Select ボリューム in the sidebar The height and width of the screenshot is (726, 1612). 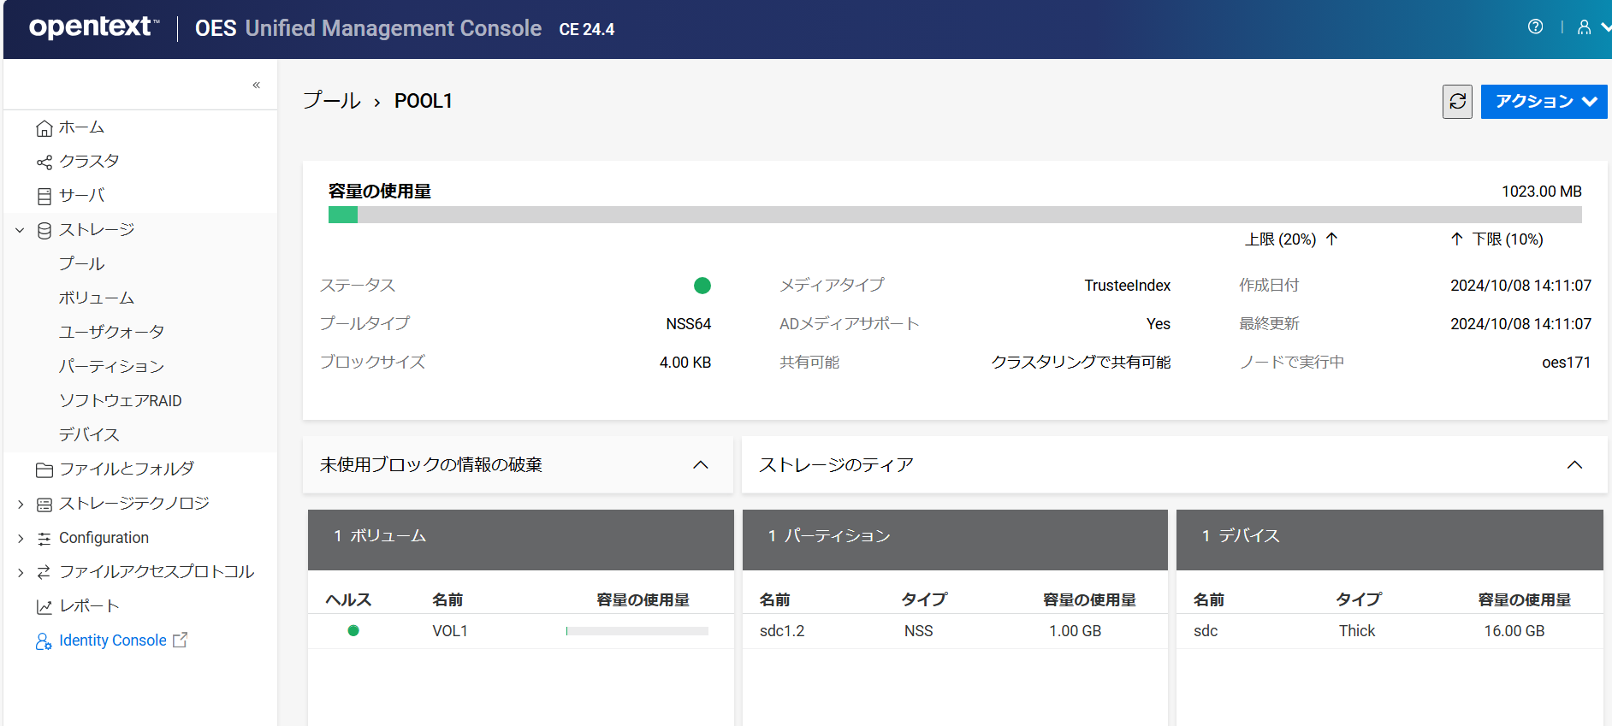97,298
